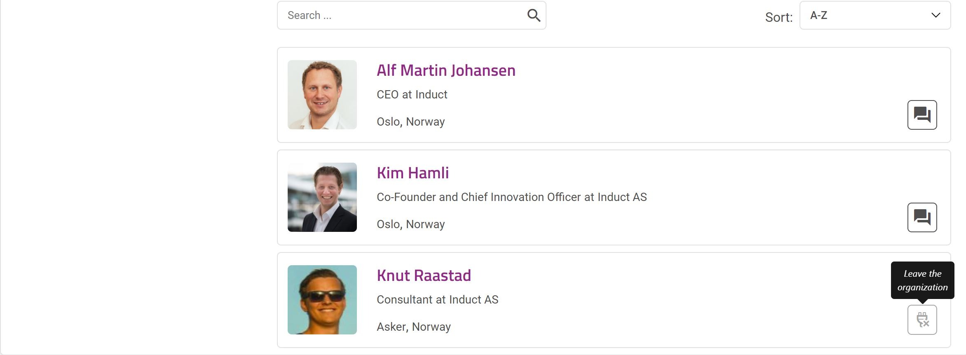
Task: Click Alf Martin Johansen's profile photo
Action: tap(322, 95)
